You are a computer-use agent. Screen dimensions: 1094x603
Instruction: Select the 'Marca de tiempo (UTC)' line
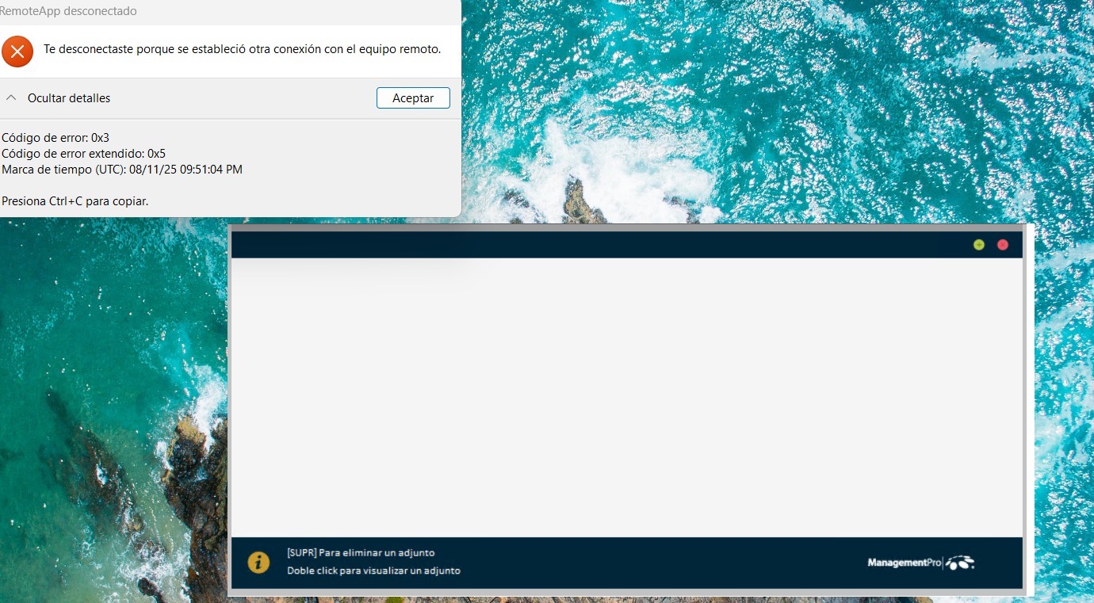point(122,170)
